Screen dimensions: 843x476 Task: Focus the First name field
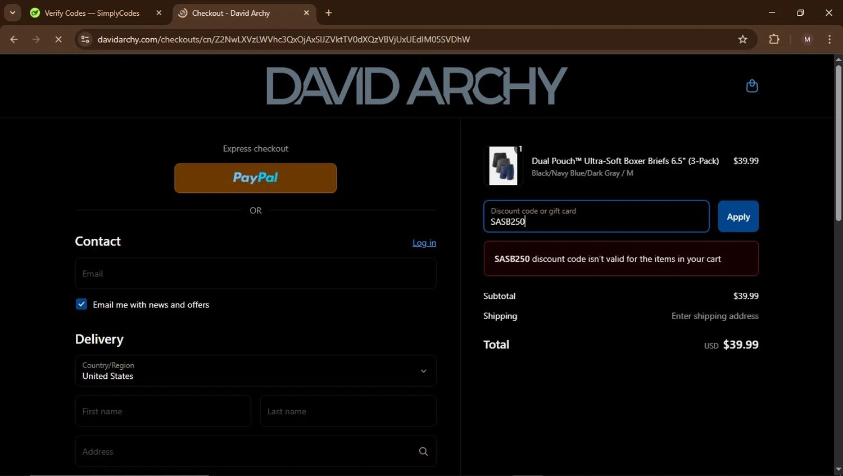point(163,411)
